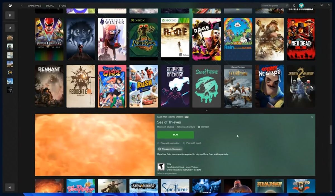Open your library from the sidebar
Viewport: 335px width, 196px height.
[x=10, y=15]
